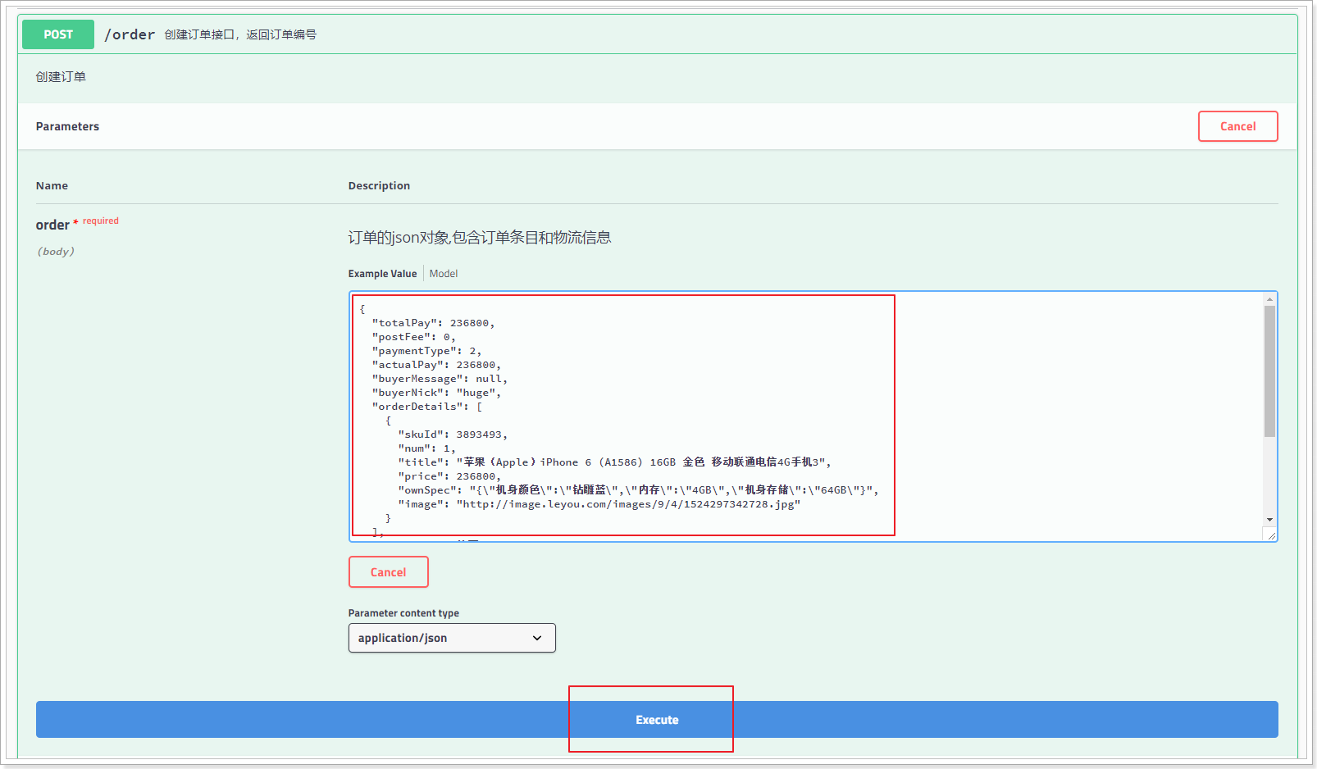Click the "num": 1 line
The image size is (1317, 769).
tap(426, 448)
